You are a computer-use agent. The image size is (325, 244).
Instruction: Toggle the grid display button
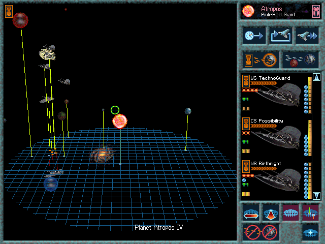290,212
